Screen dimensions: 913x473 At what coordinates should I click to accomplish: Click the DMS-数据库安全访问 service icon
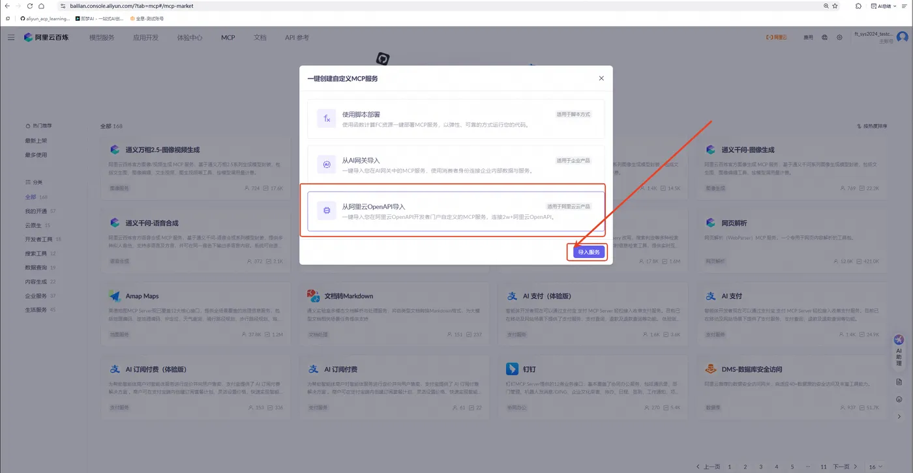pyautogui.click(x=710, y=369)
